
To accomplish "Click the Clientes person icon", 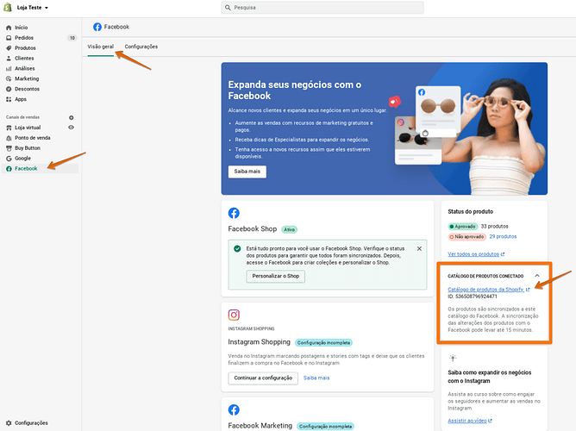I will coord(9,59).
